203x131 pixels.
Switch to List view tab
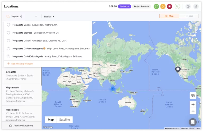click(189, 16)
